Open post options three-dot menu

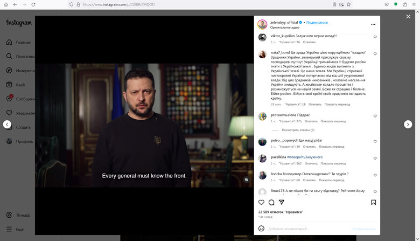pos(373,24)
